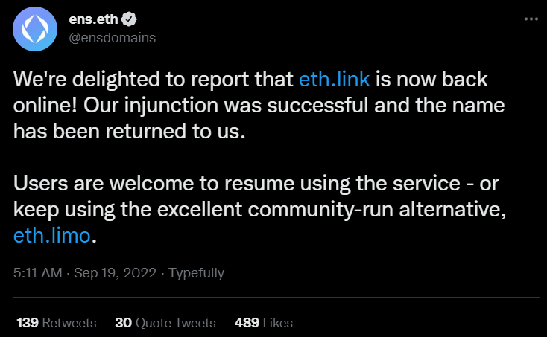This screenshot has width=547, height=337.
Task: Open the three-dot more options menu
Action: coord(531,19)
